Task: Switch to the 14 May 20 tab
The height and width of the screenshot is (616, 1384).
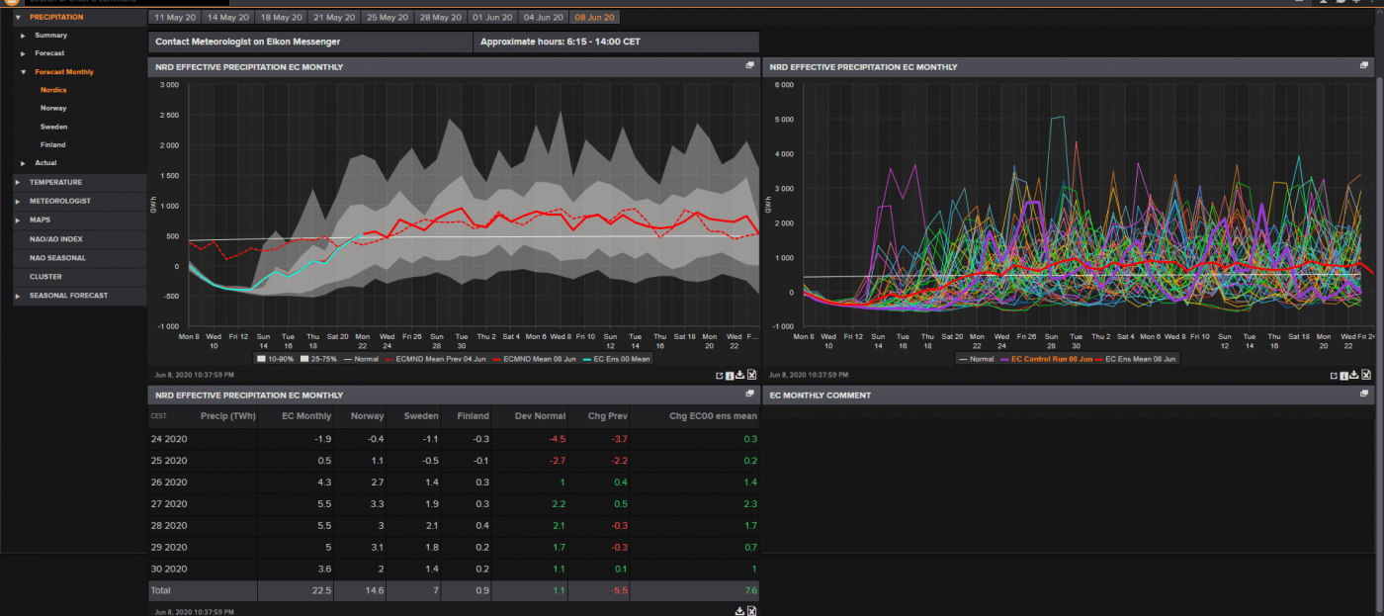Action: click(x=227, y=17)
